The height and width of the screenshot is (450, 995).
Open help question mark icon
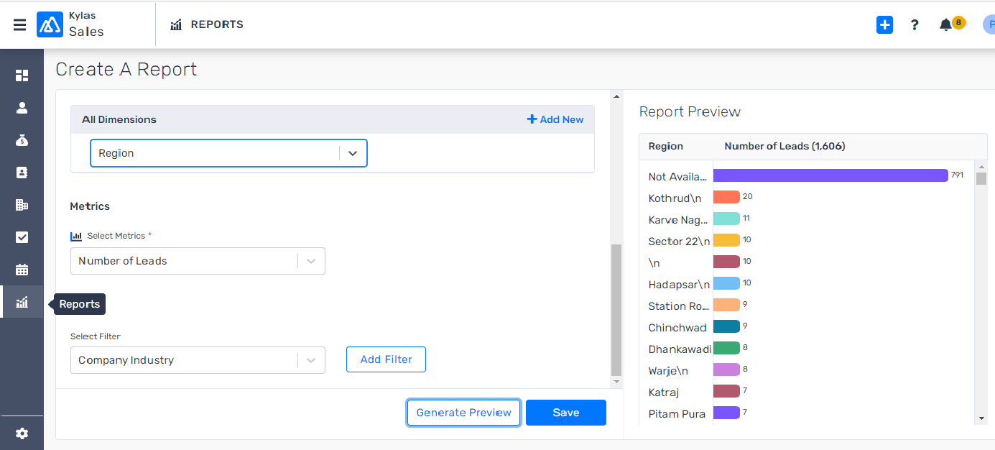914,25
